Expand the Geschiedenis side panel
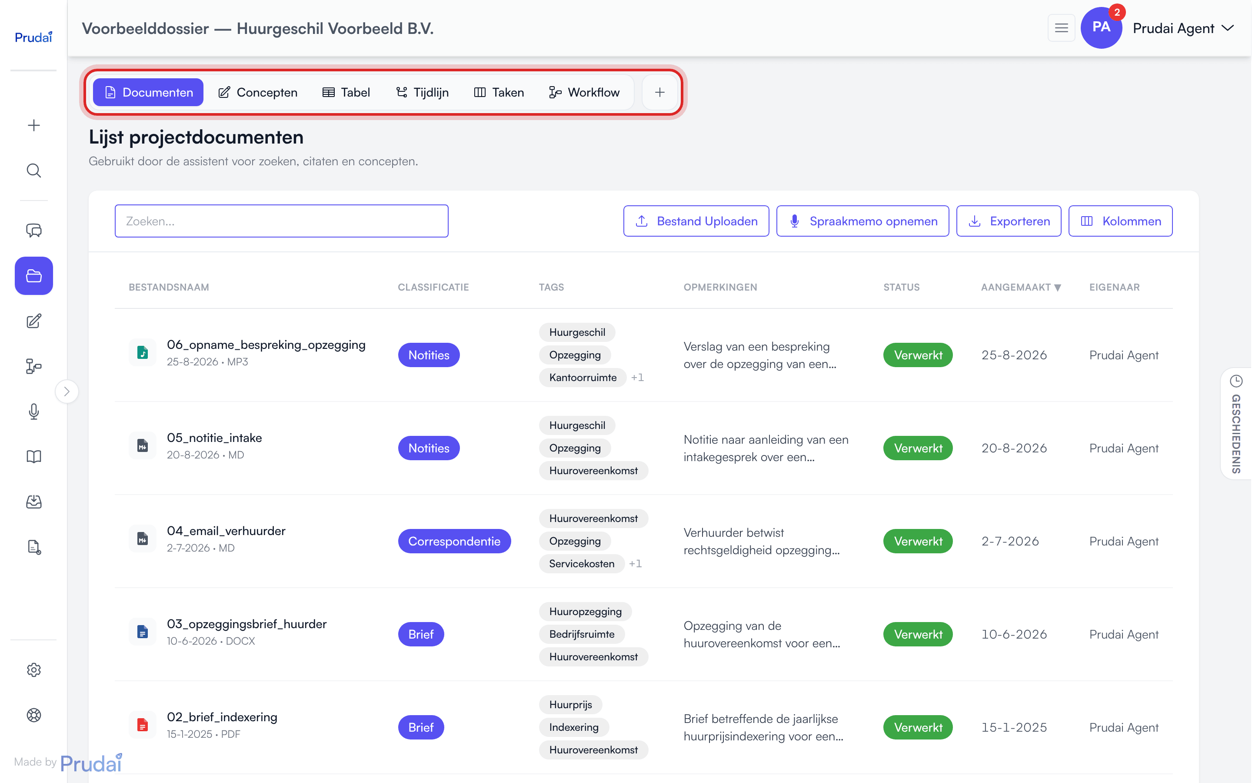 1236,424
